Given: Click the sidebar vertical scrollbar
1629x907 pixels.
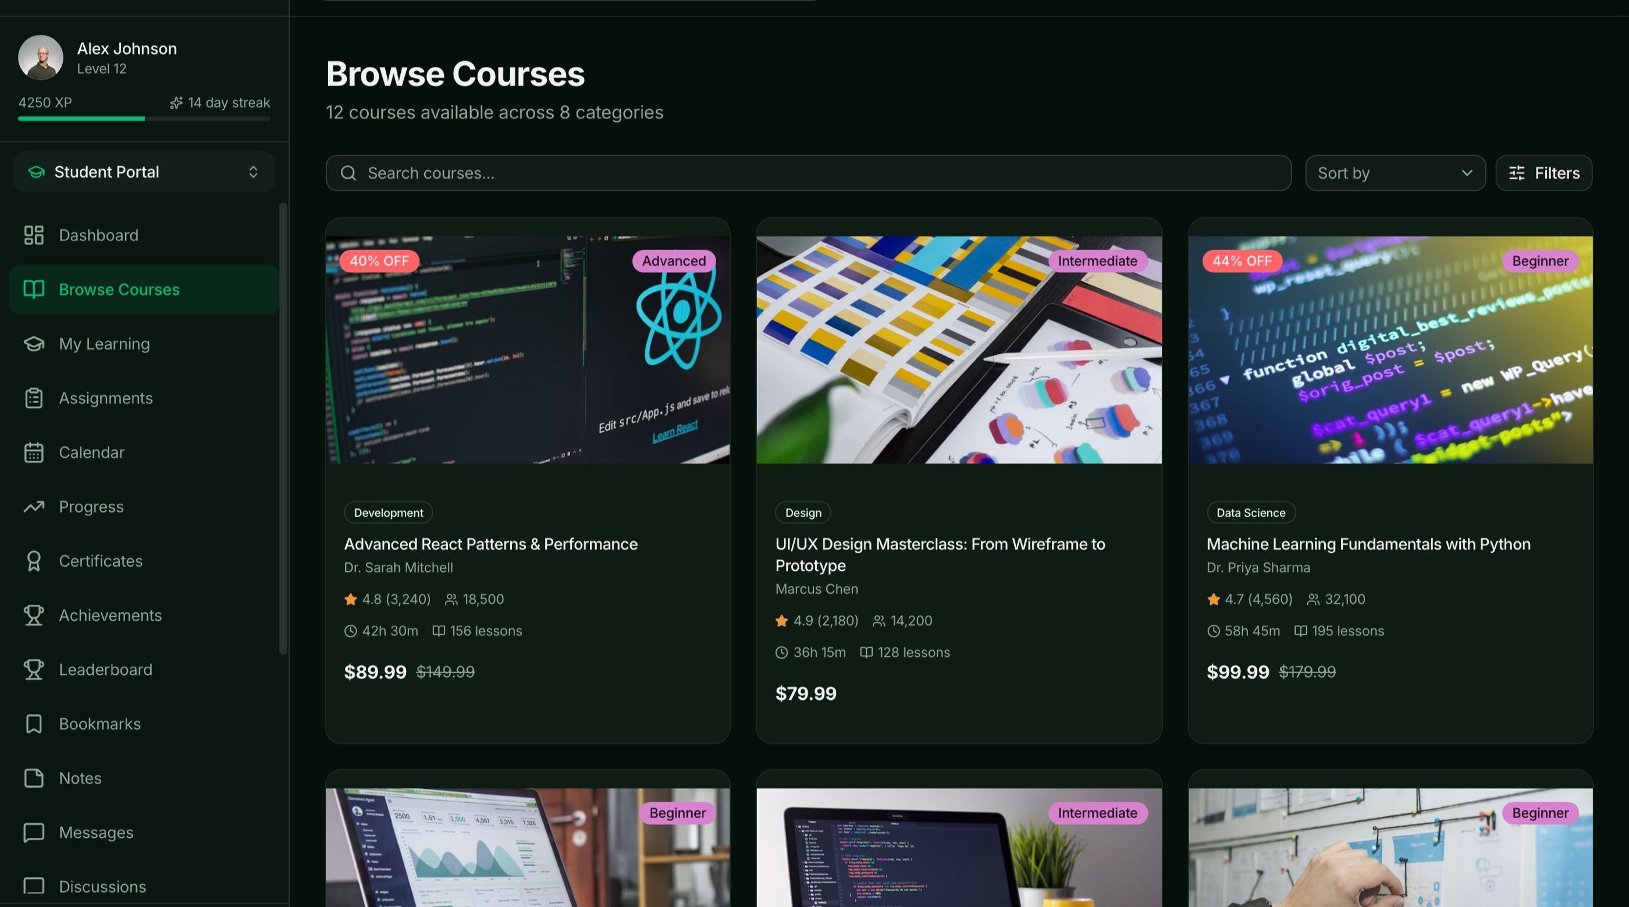Looking at the screenshot, I should (283, 429).
